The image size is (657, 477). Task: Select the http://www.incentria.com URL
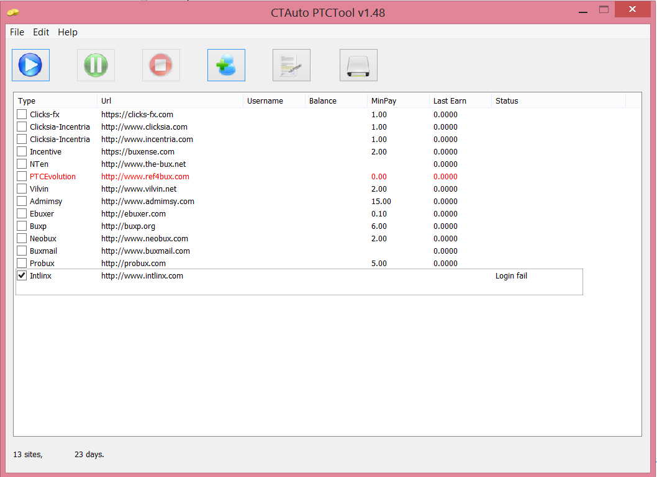147,140
